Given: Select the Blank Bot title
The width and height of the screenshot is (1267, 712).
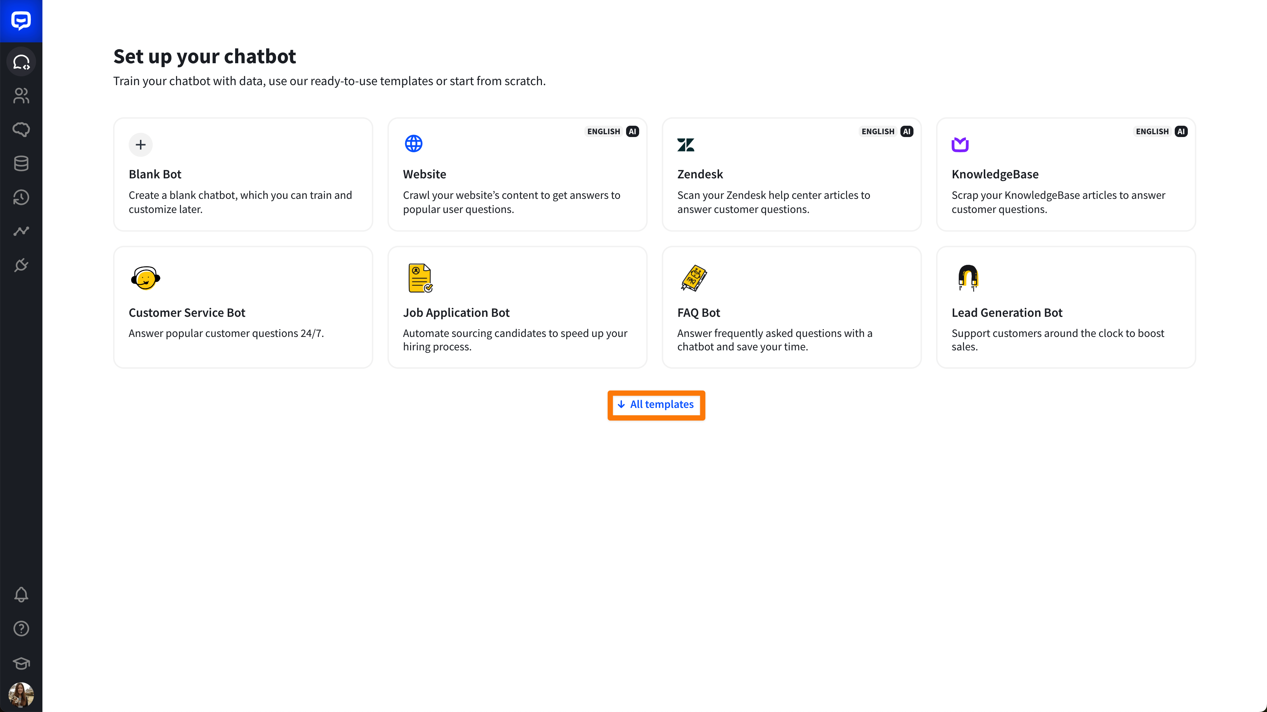Looking at the screenshot, I should (155, 174).
